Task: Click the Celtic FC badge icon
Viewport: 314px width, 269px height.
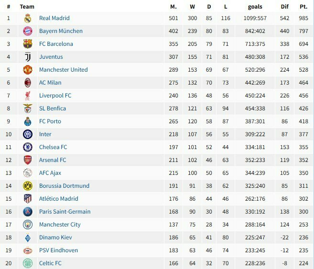Action: click(28, 263)
